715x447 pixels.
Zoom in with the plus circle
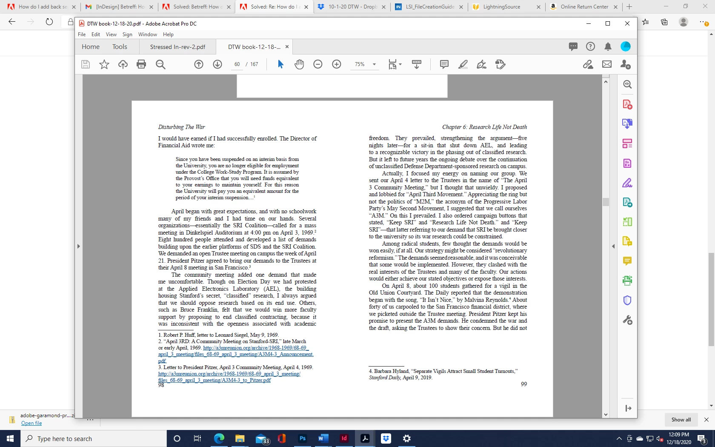tap(337, 64)
